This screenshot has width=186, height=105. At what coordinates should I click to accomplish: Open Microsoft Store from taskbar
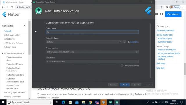[x=70, y=102]
